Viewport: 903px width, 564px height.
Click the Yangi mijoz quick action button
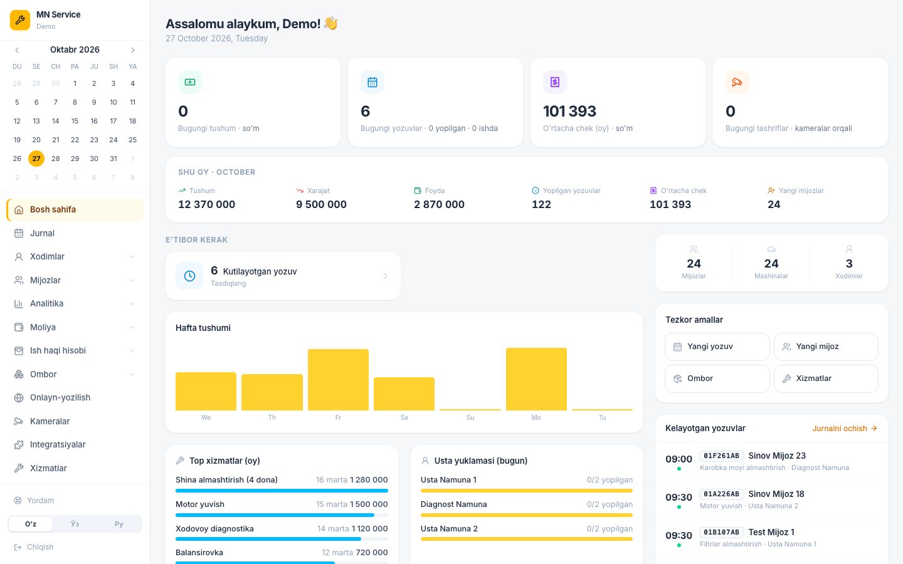pos(826,347)
